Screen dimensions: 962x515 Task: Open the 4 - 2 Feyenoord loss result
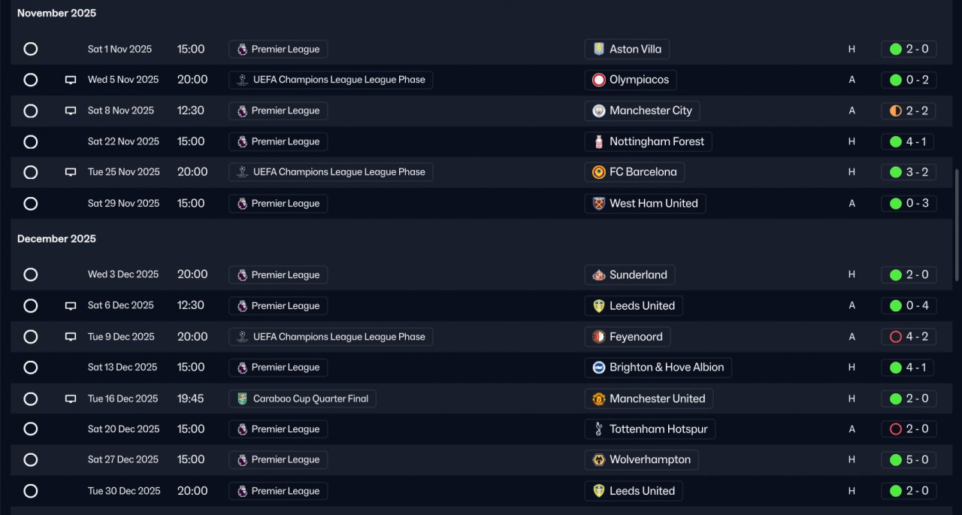click(909, 337)
